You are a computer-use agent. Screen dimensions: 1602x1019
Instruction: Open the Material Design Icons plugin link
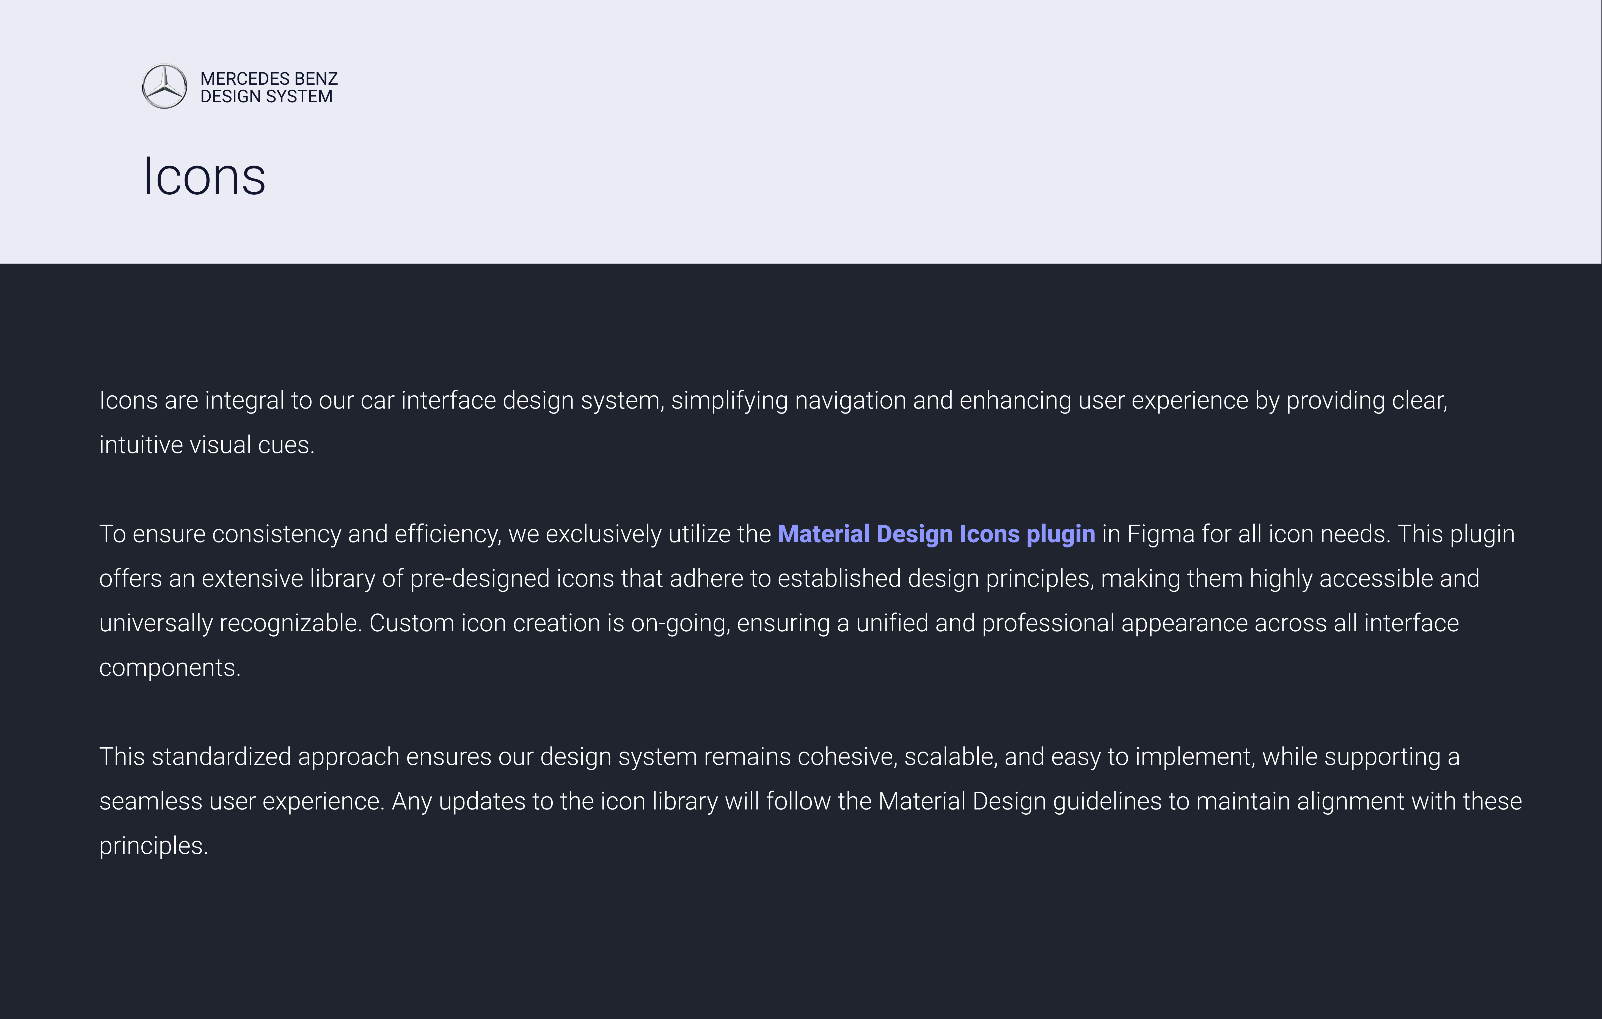pyautogui.click(x=935, y=534)
